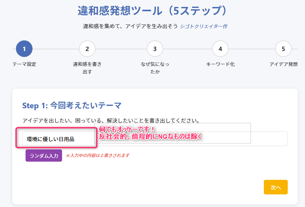Open the シゴトクリエイター作 link
This screenshot has height=207, width=305.
(203, 26)
